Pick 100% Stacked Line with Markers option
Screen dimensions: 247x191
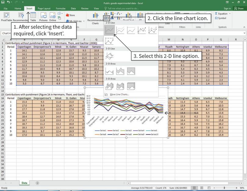coord(109,41)
